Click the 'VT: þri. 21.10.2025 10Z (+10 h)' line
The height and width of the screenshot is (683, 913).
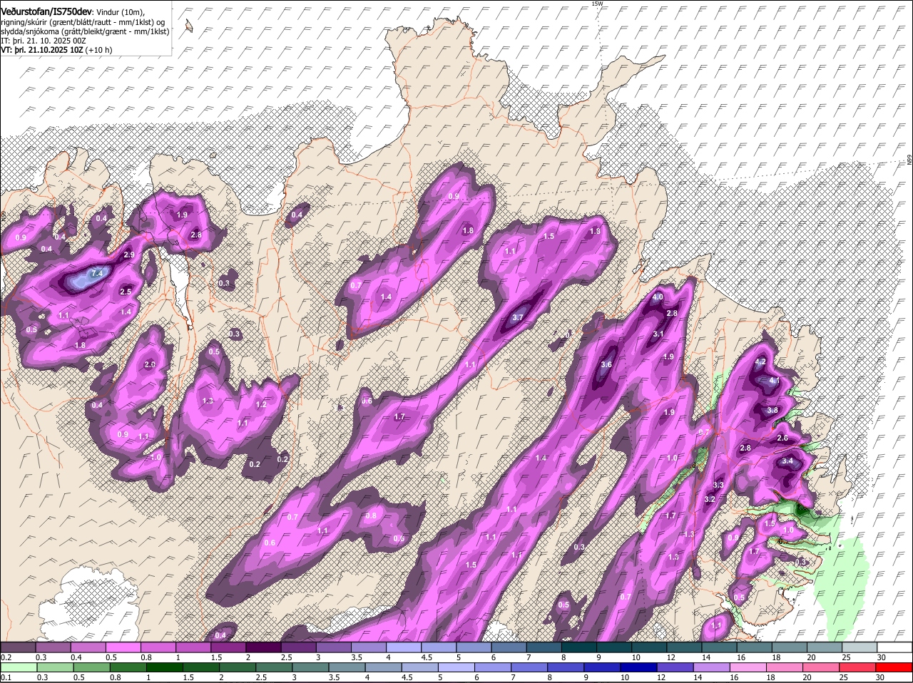coord(56,51)
